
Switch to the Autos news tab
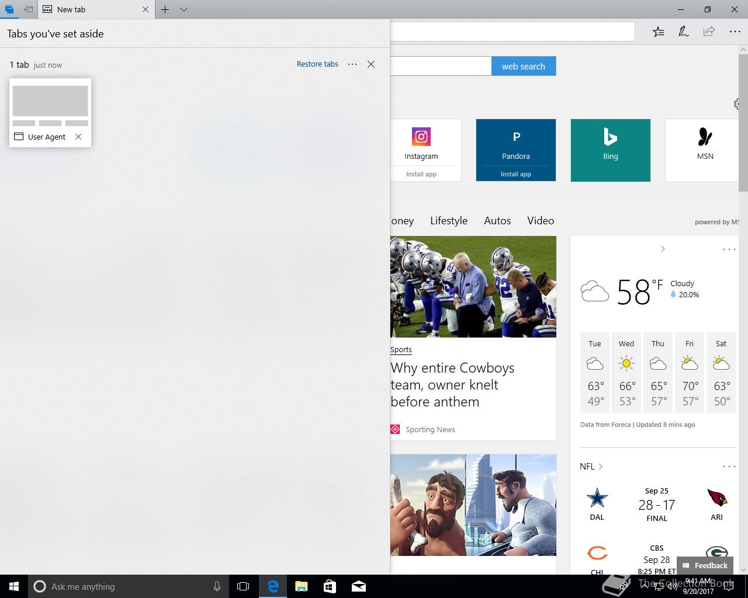497,221
